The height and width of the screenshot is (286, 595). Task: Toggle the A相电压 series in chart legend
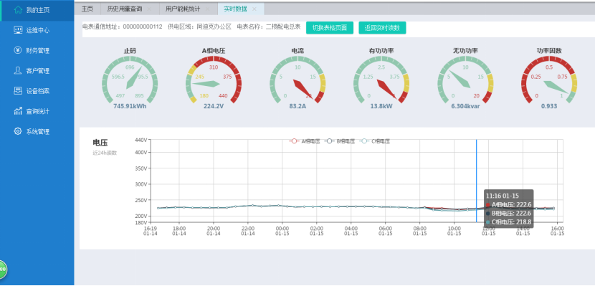coord(305,141)
